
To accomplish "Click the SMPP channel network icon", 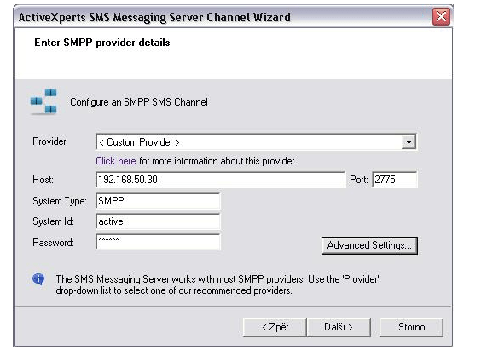I will pos(43,101).
